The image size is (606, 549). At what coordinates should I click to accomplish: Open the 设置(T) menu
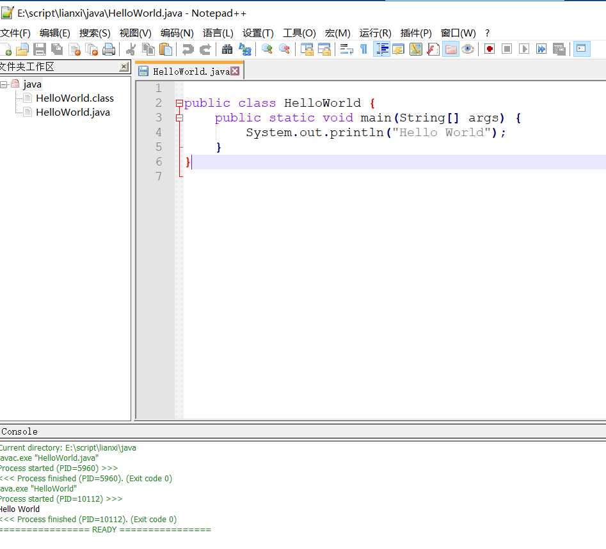pos(258,33)
